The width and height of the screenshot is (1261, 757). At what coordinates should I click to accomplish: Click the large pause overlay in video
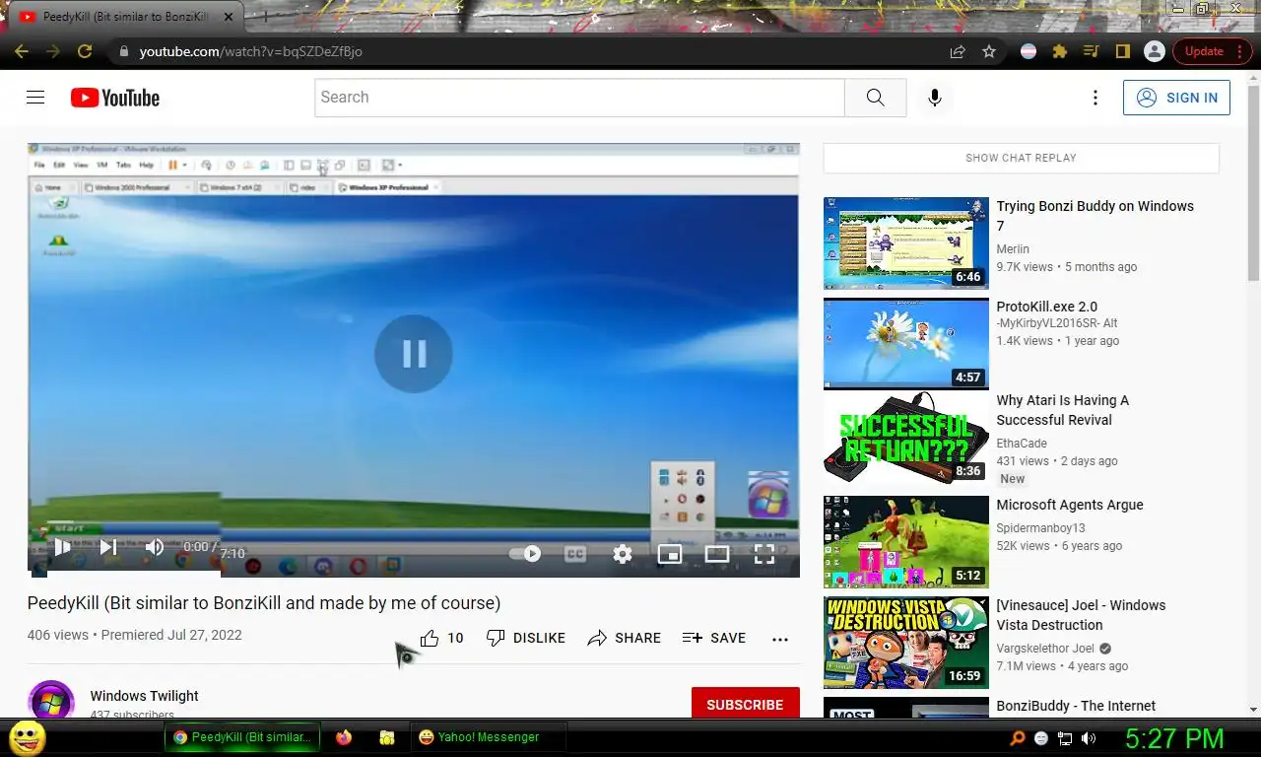point(414,354)
